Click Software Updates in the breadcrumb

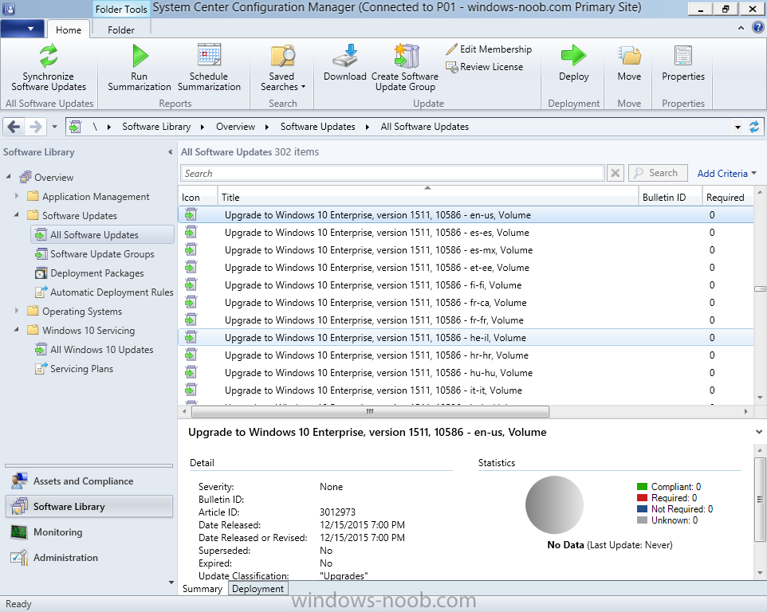(318, 127)
